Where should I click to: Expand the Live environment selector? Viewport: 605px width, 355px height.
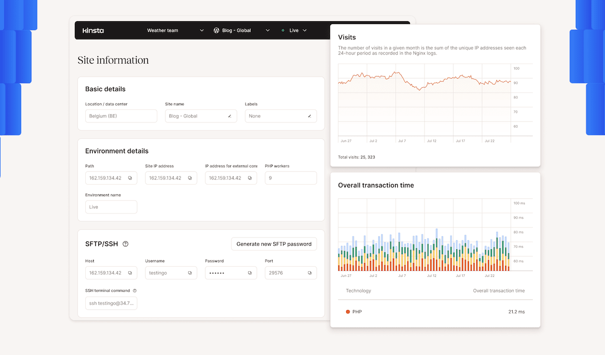pos(305,30)
